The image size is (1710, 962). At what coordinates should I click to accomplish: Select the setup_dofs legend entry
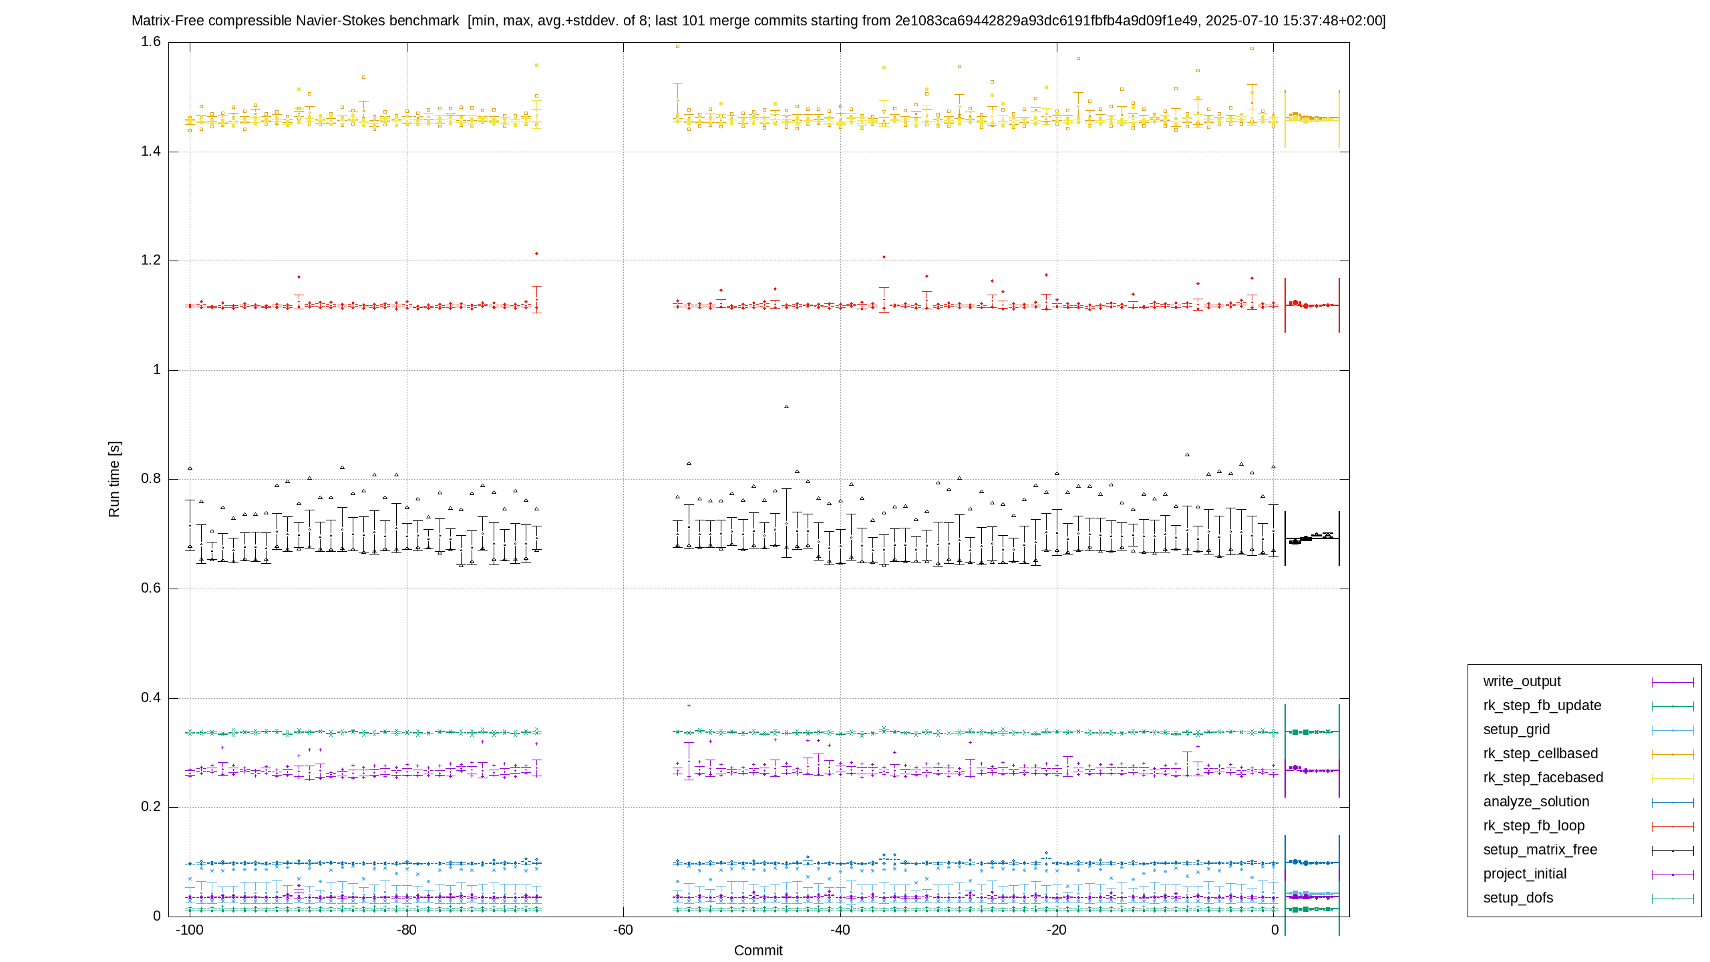tap(1518, 898)
